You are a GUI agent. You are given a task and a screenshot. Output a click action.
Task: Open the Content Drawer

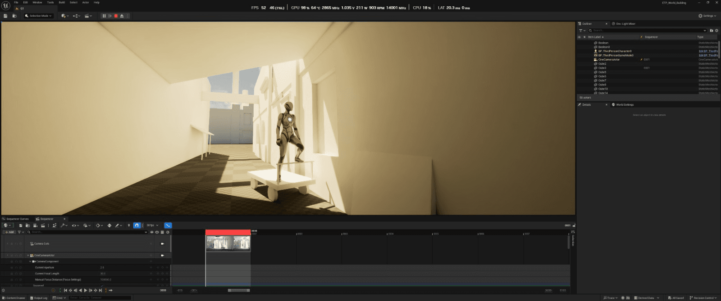coord(14,298)
